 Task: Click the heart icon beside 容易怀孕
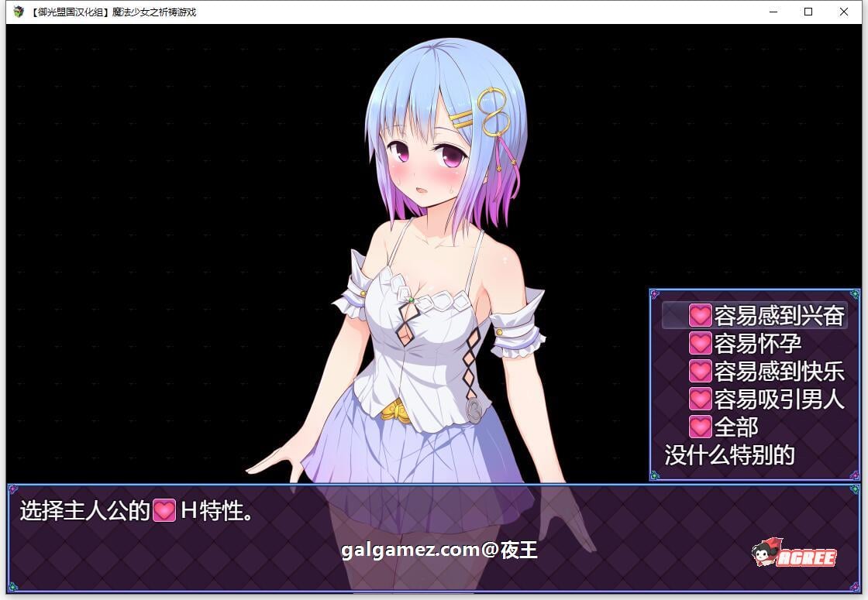point(700,343)
